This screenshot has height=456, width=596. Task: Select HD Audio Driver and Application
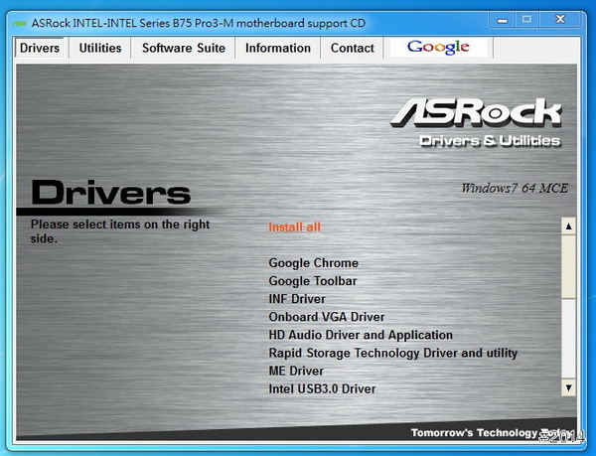(x=361, y=335)
